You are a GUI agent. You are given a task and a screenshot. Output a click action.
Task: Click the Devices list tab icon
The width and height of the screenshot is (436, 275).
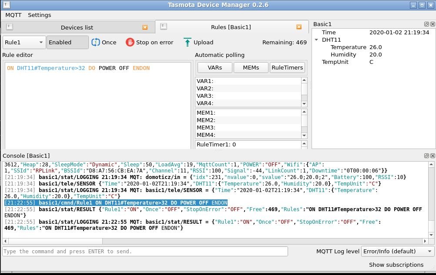pyautogui.click(x=10, y=27)
